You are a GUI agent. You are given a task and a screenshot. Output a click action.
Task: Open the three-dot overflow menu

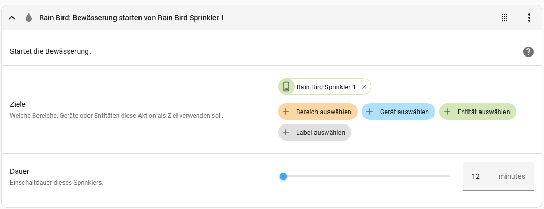coord(529,18)
